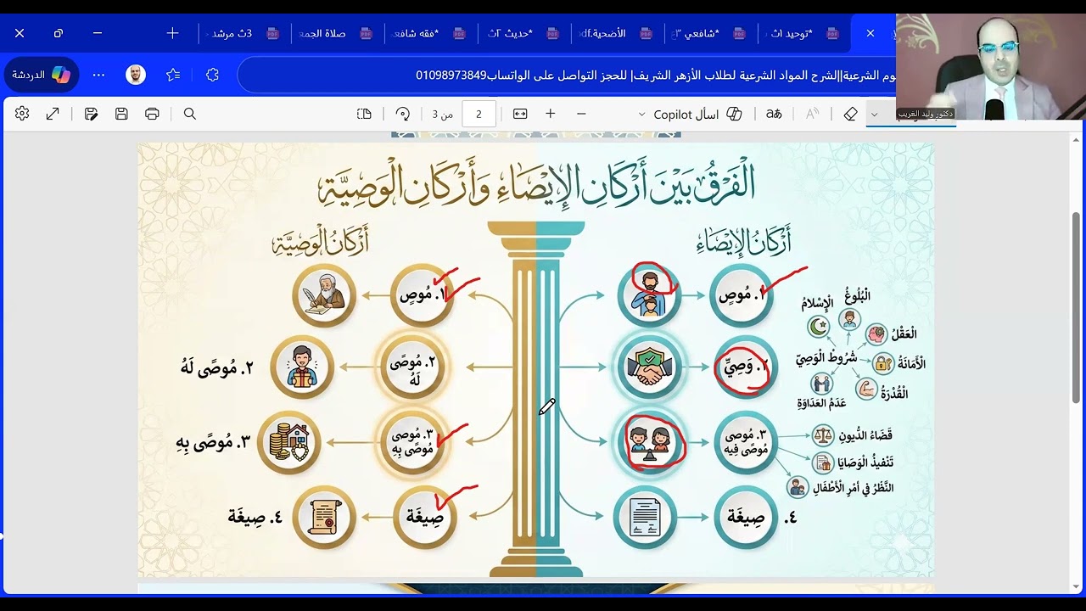Click the page number input field
1086x611 pixels.
pyautogui.click(x=479, y=114)
